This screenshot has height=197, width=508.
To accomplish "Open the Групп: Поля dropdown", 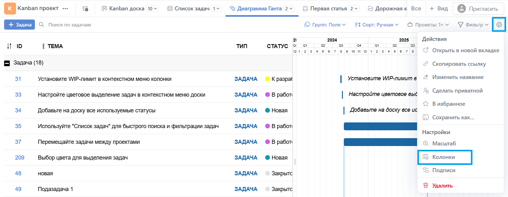I will point(325,25).
